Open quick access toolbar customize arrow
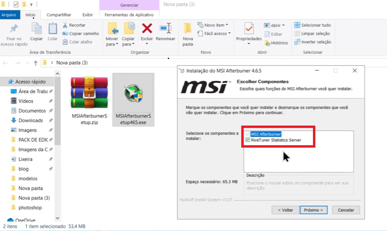This screenshot has width=387, height=231. tap(31, 4)
